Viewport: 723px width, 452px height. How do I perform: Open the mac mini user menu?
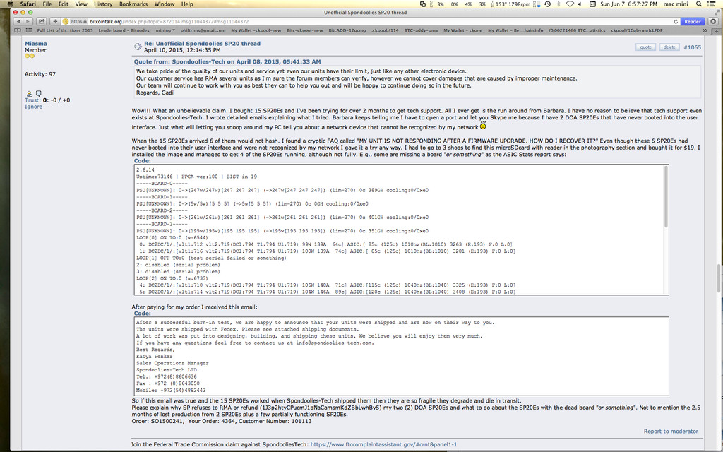coord(676,4)
